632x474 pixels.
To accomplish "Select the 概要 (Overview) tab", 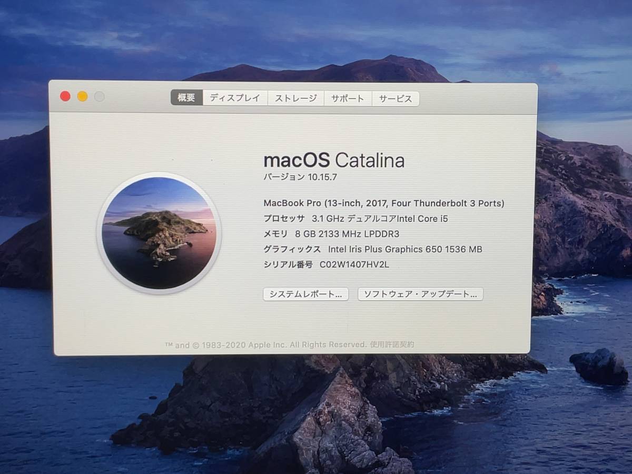I will click(x=186, y=97).
